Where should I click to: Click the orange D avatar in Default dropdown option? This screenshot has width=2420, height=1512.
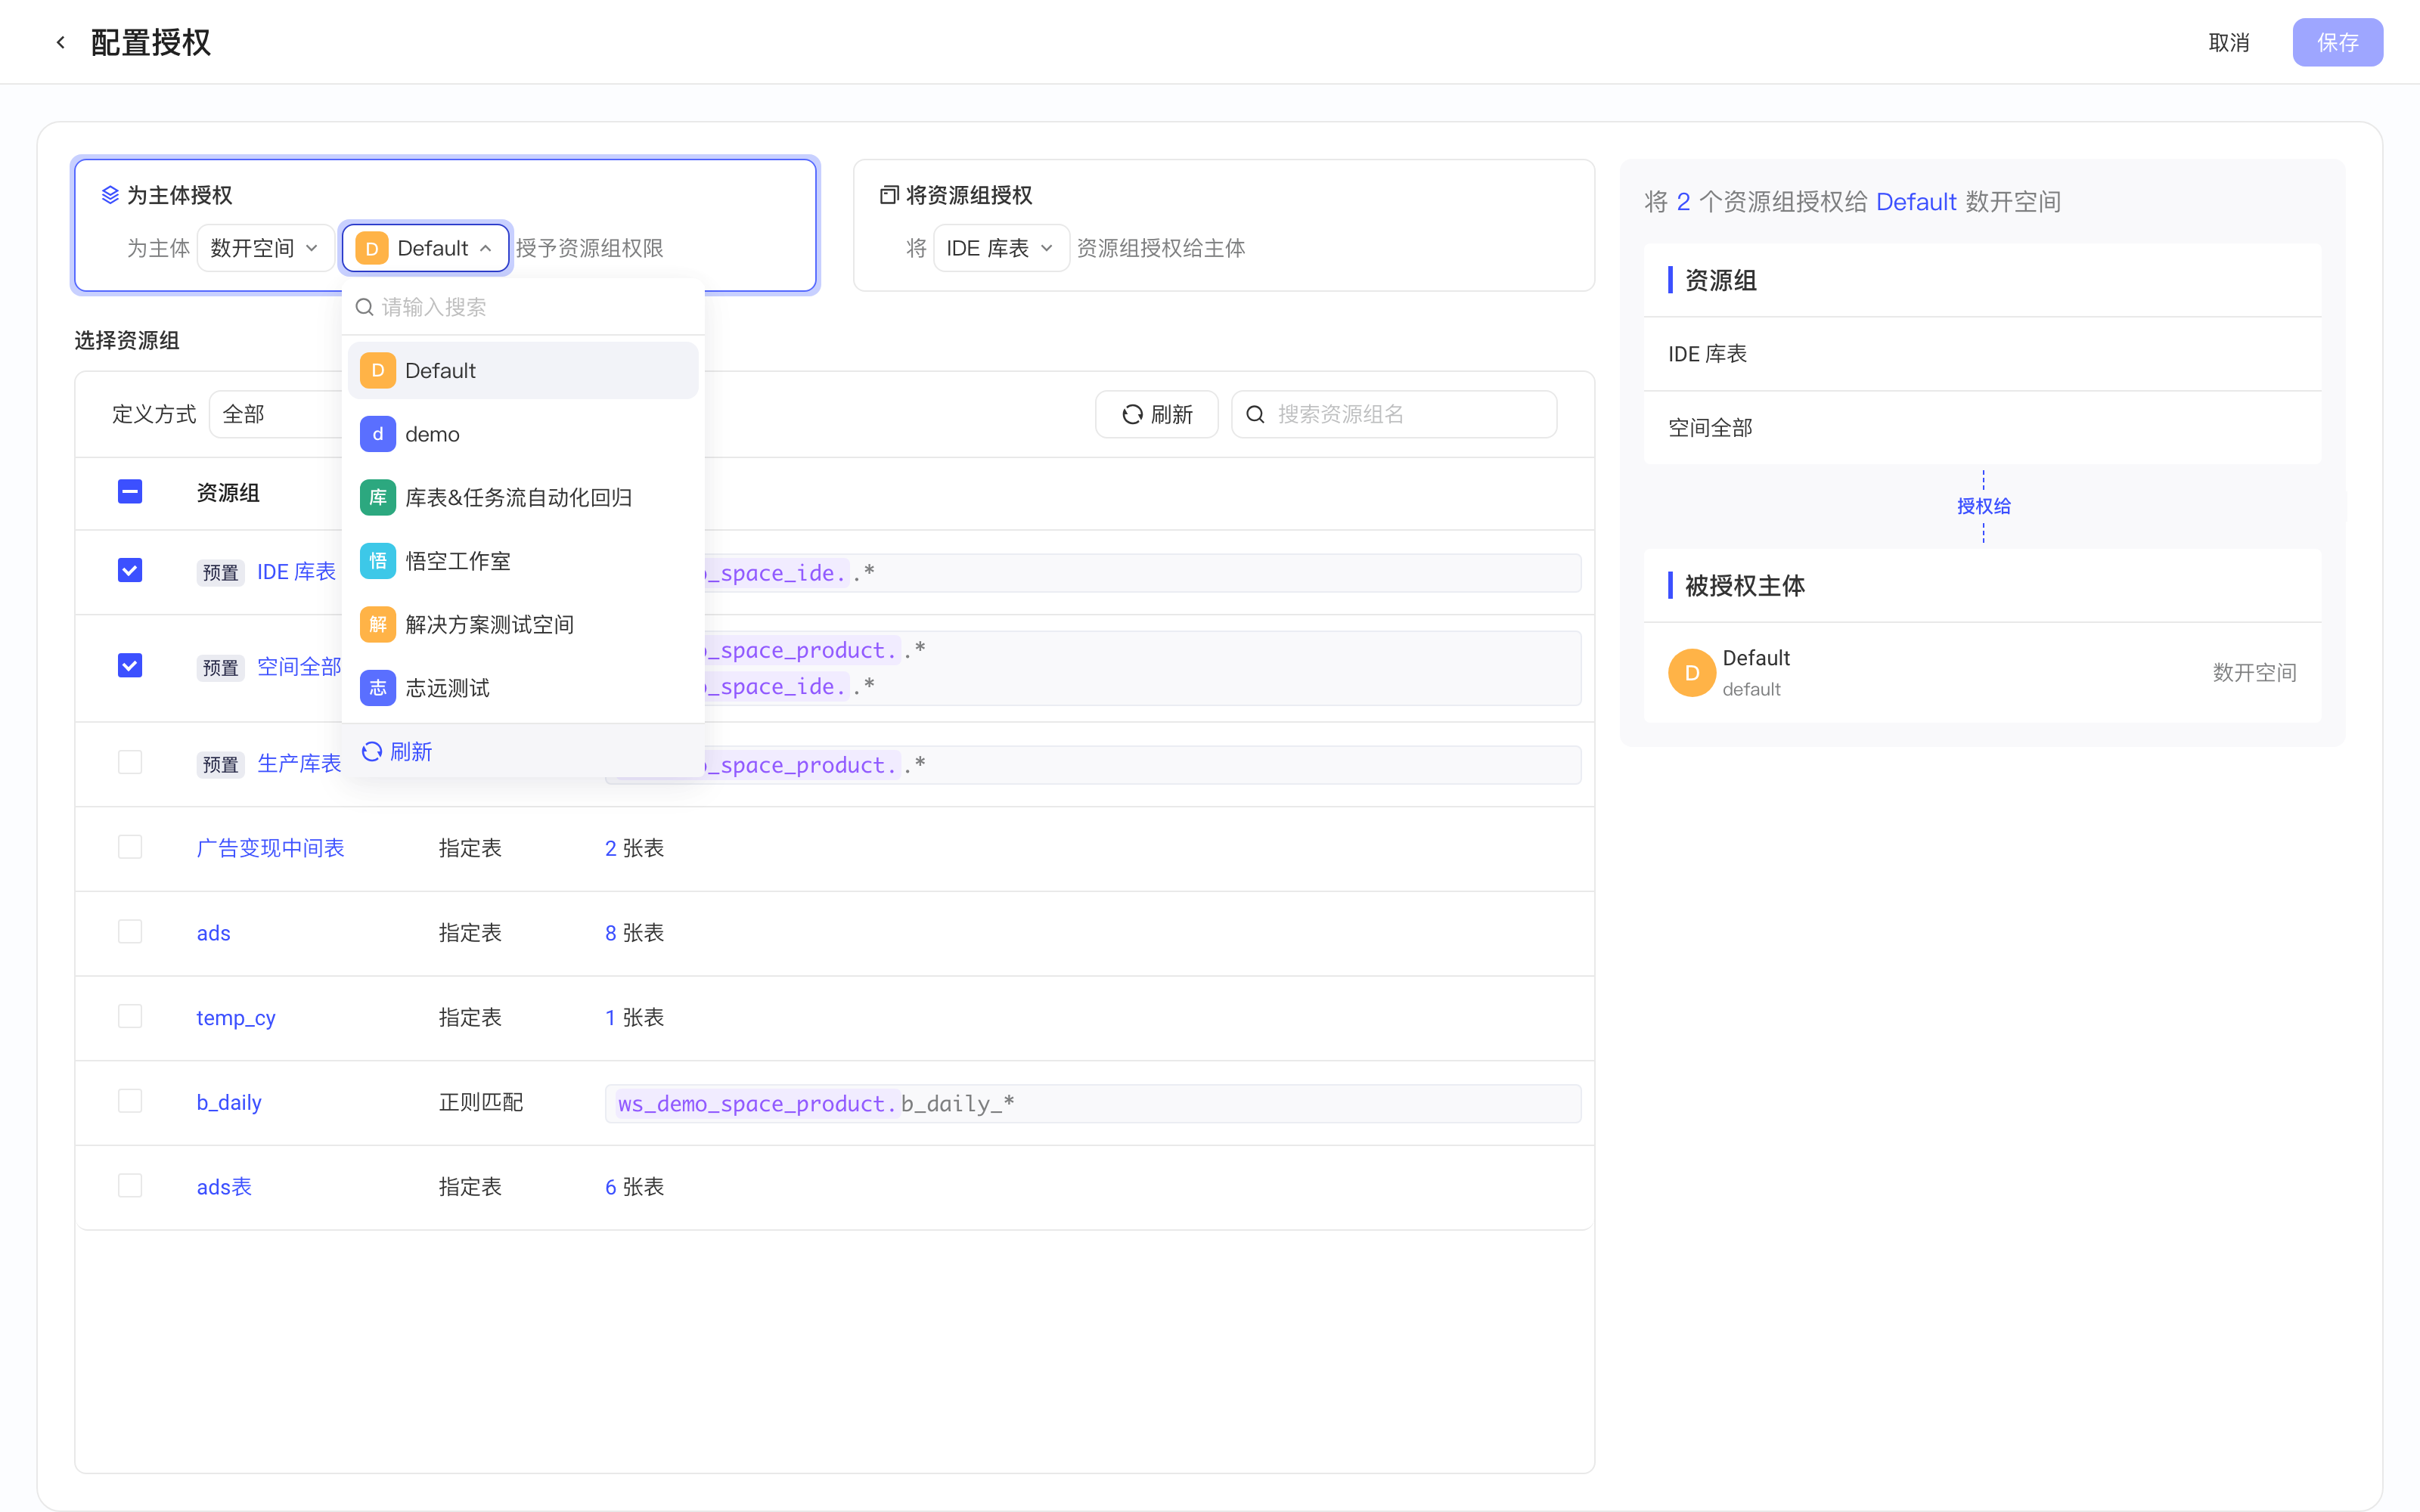click(378, 371)
